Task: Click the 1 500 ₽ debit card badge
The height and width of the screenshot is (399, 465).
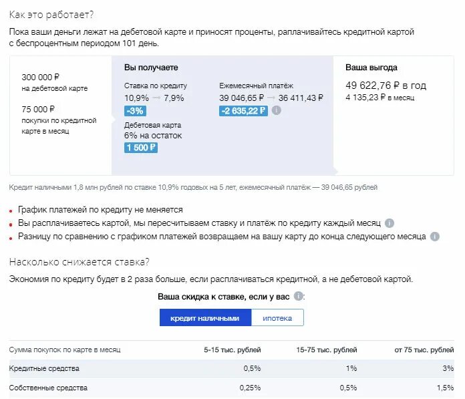Action: coord(141,148)
